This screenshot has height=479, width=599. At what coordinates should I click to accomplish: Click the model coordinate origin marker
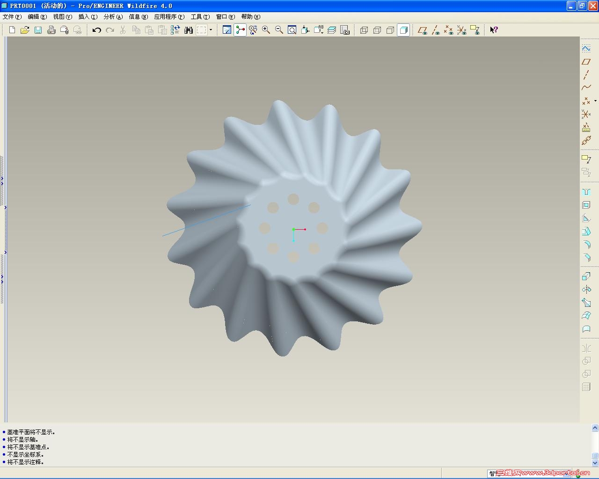(x=293, y=229)
